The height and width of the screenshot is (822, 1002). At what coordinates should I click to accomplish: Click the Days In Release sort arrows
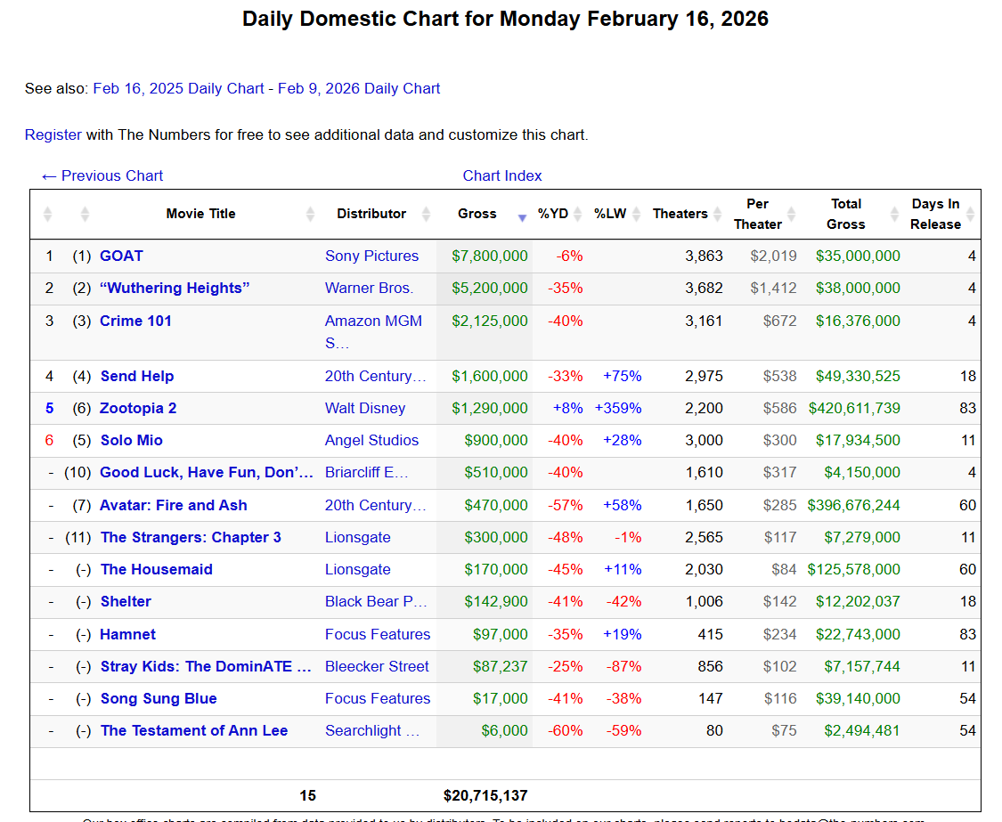pos(970,215)
